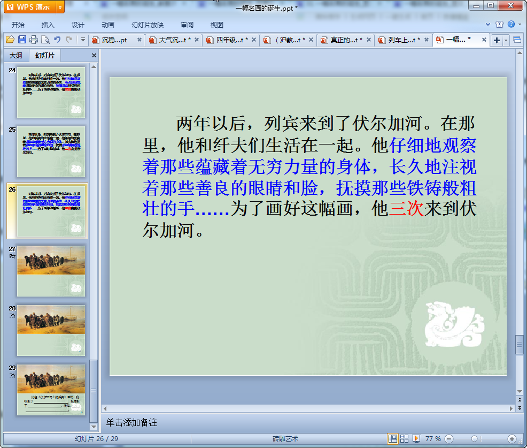The width and height of the screenshot is (527, 448).
Task: Go to next slide double-arrow button
Action: [520, 408]
